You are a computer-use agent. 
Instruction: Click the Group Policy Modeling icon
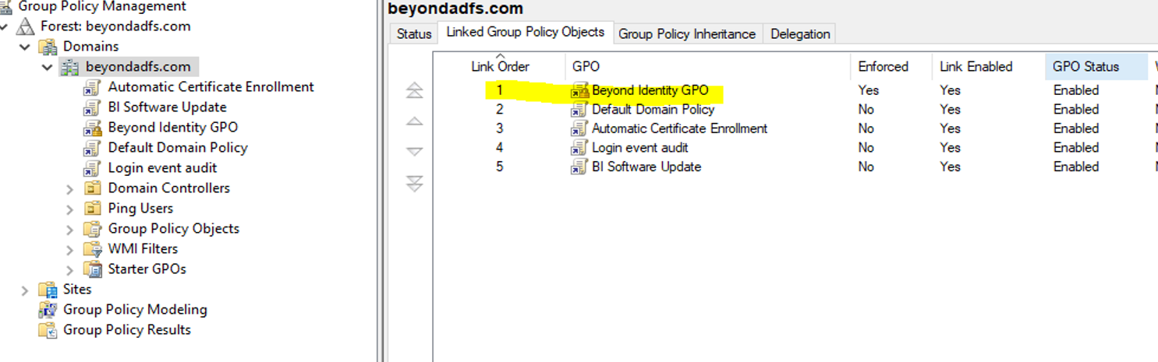[48, 310]
